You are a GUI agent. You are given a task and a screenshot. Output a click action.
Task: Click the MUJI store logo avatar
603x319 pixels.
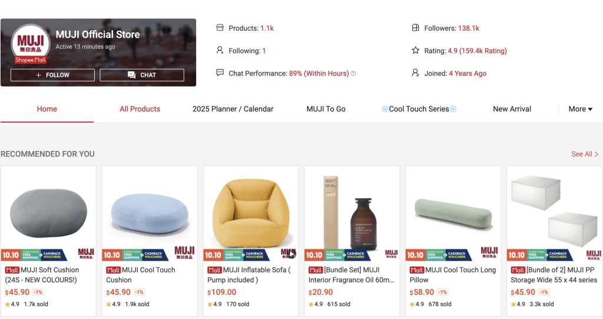click(31, 42)
